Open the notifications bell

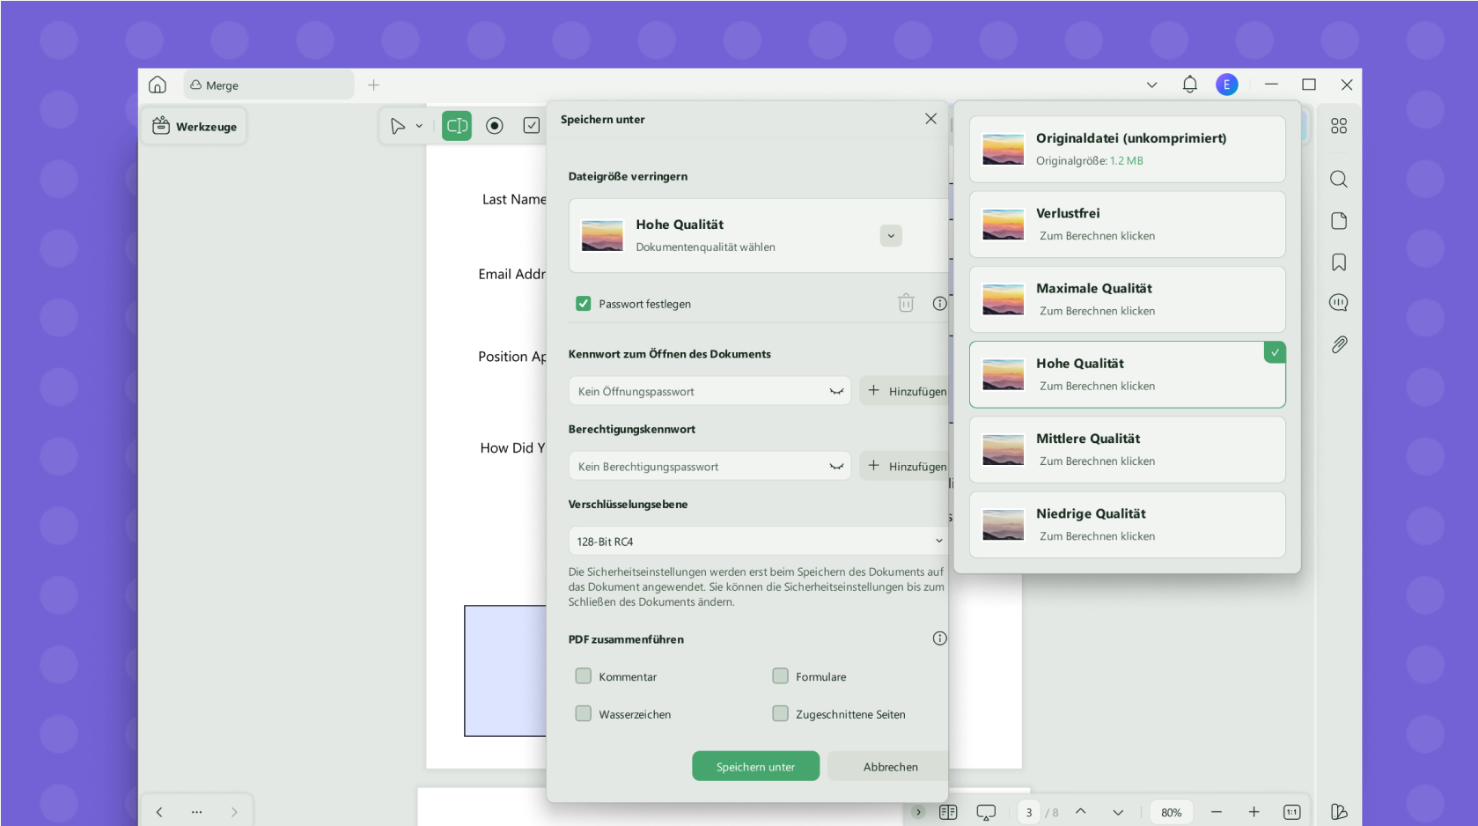(x=1189, y=85)
